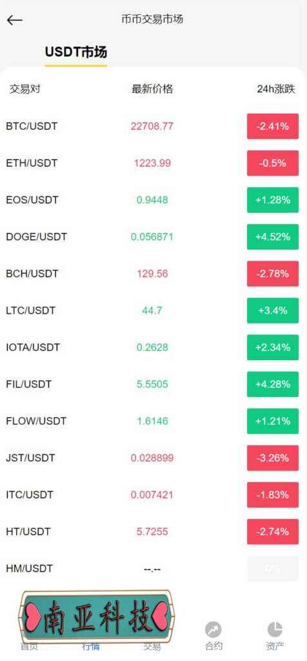Screen dimensions: 307x661
Task: Click the LTC/USDT price 44.7
Action: [x=152, y=310]
